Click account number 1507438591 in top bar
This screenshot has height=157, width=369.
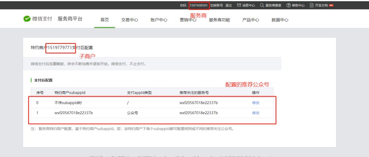click(x=199, y=5)
